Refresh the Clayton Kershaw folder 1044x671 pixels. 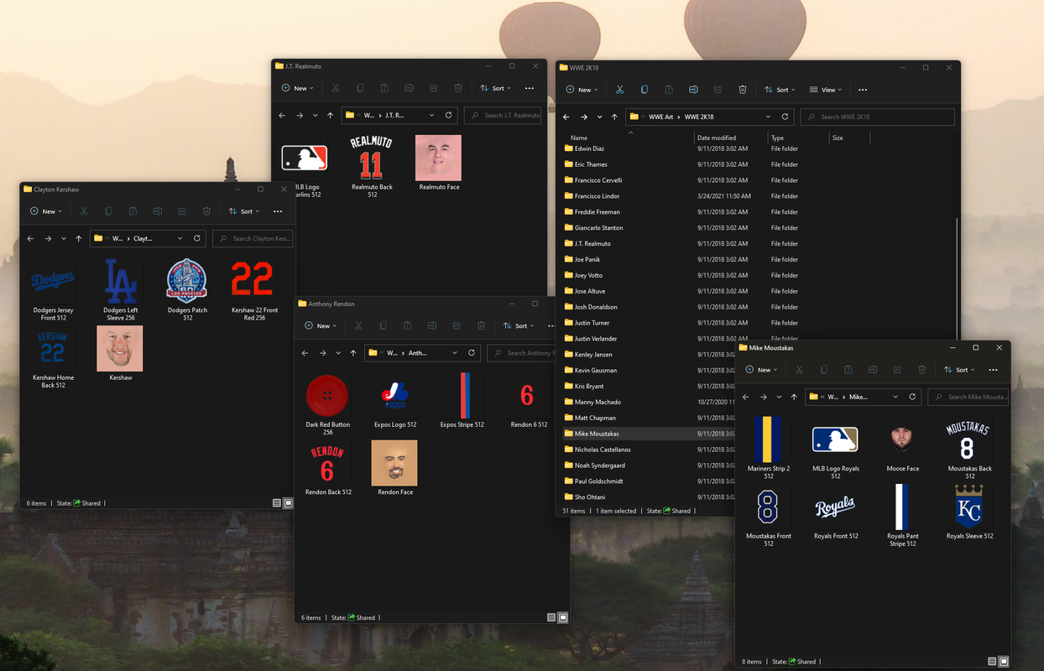point(197,238)
